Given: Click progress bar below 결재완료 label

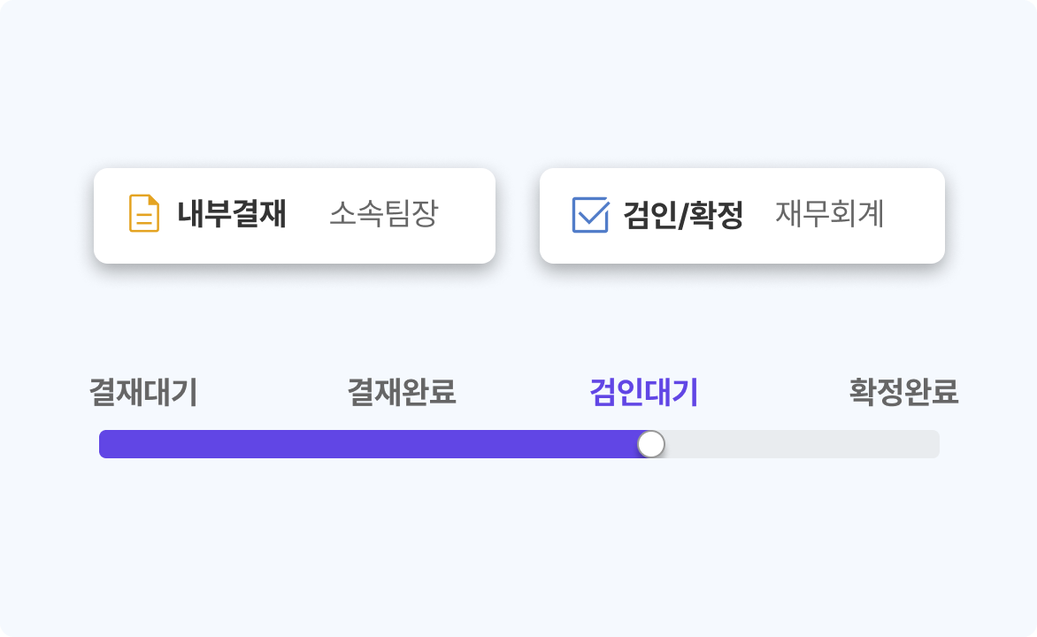Looking at the screenshot, I should coord(401,444).
